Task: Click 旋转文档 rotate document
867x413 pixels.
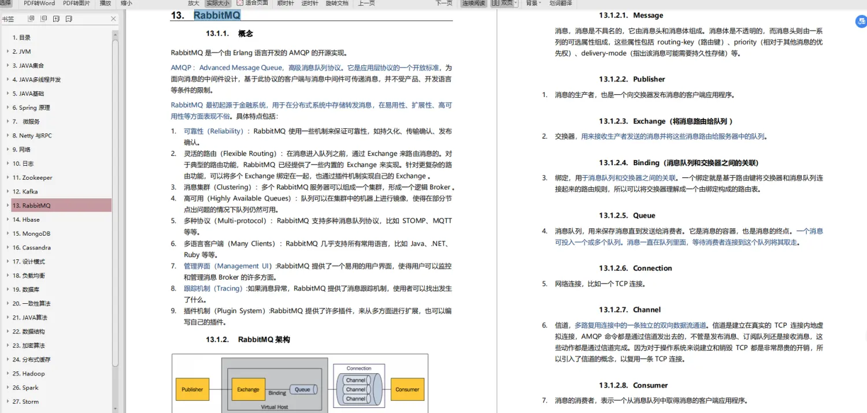Action: coord(337,3)
